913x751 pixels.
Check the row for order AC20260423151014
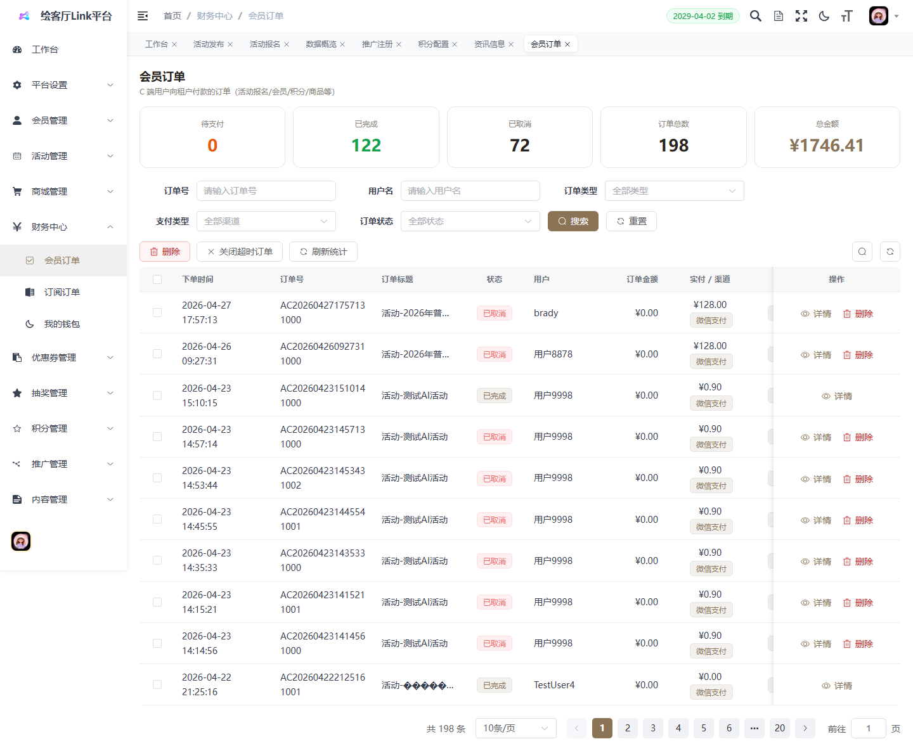(x=157, y=395)
